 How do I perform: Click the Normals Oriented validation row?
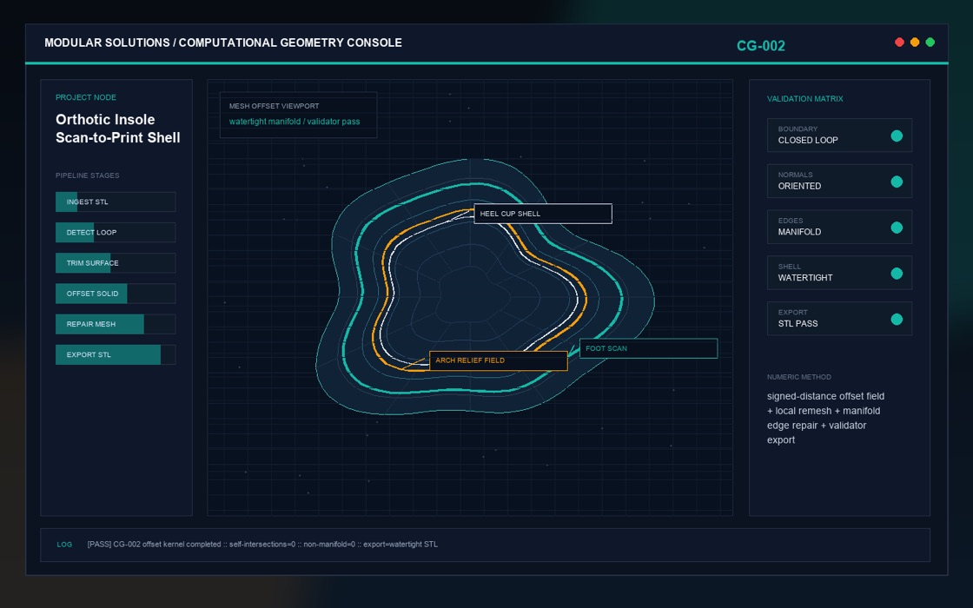click(x=839, y=182)
